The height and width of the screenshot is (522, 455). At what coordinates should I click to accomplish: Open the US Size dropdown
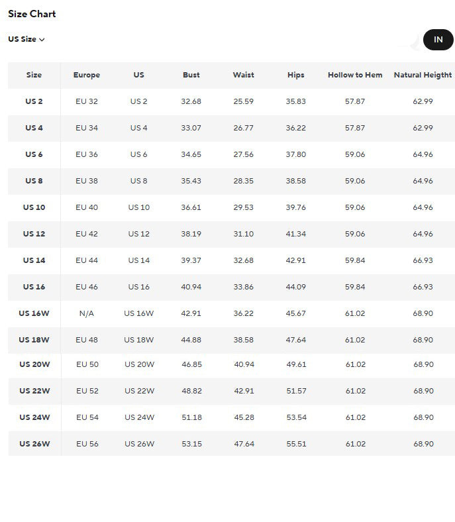(26, 39)
